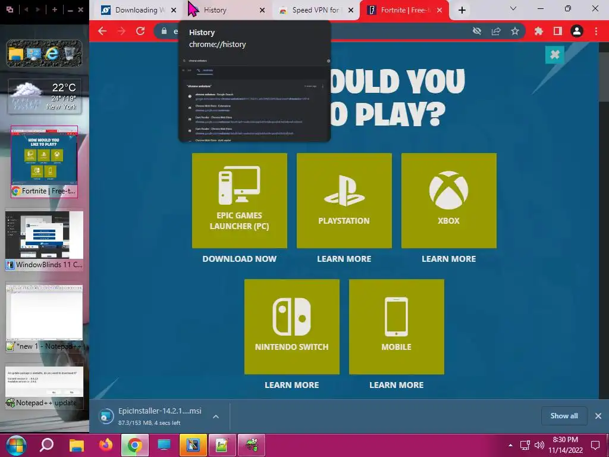Close the History tab
The image size is (609, 457).
262,10
